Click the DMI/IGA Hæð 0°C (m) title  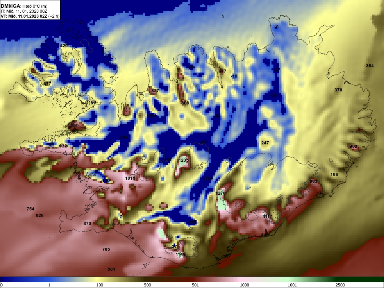click(x=24, y=6)
